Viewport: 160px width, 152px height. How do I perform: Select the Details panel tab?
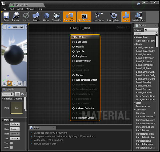coord(14,89)
